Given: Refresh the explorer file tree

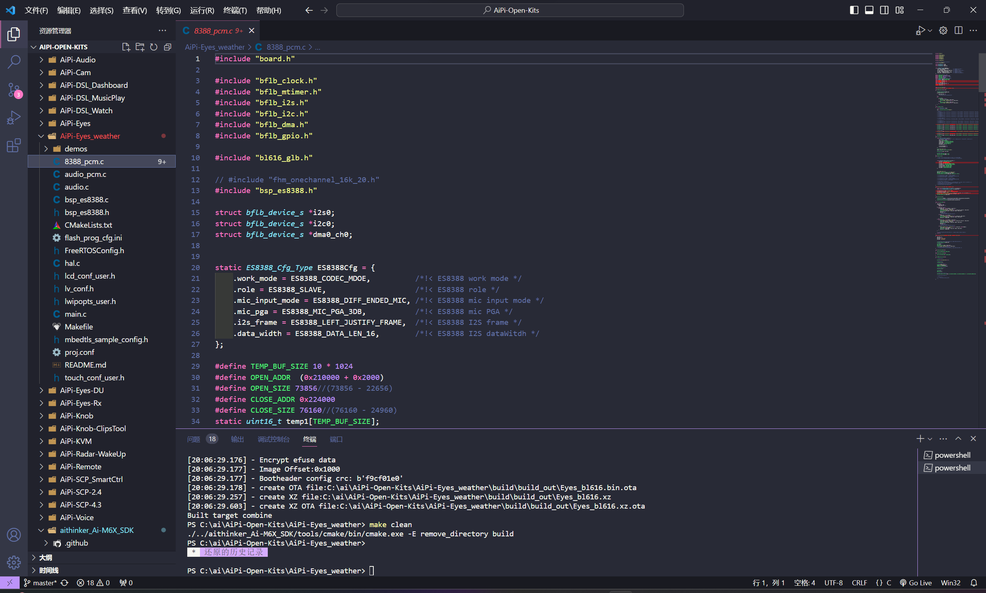Looking at the screenshot, I should tap(154, 47).
